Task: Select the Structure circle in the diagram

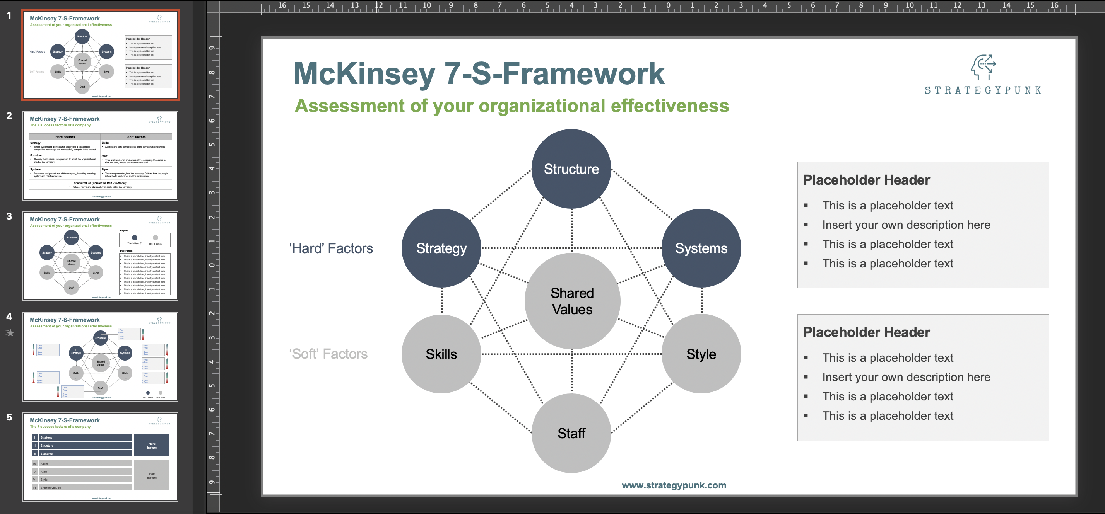Action: tap(571, 169)
